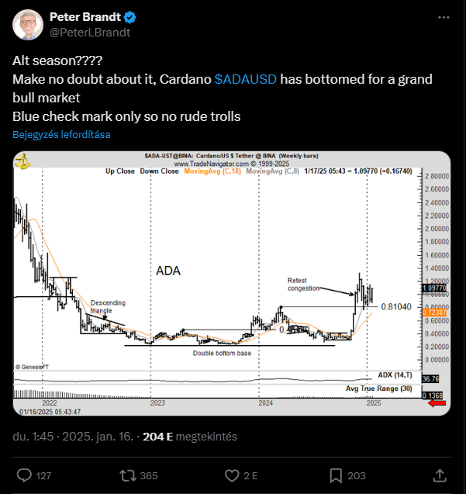Open Peter Brandt's profile avatar
Screen dimensions: 466x494
(28, 25)
